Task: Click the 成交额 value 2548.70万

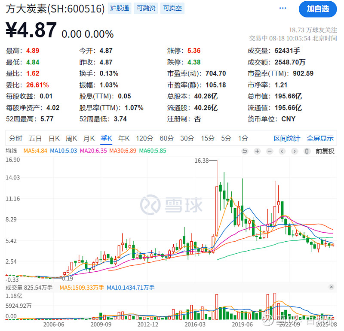Action: point(290,62)
